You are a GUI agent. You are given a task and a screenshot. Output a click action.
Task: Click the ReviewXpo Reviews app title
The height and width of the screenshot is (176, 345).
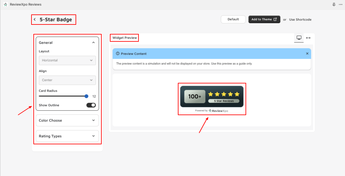pyautogui.click(x=25, y=4)
